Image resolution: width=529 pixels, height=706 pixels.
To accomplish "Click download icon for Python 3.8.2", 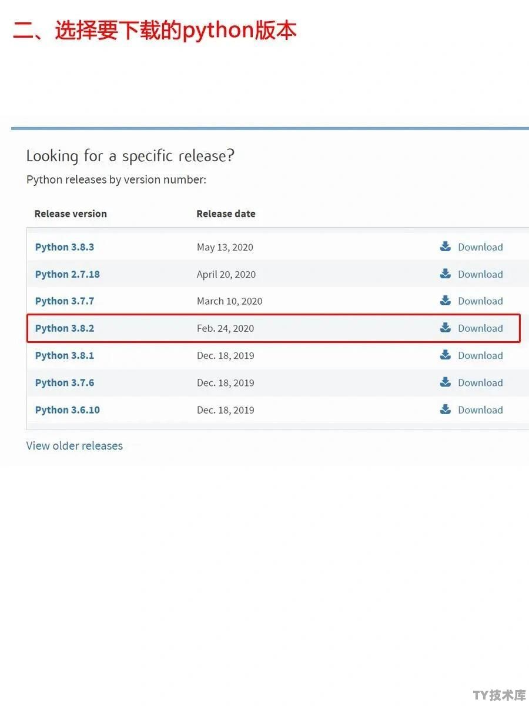I will (446, 328).
